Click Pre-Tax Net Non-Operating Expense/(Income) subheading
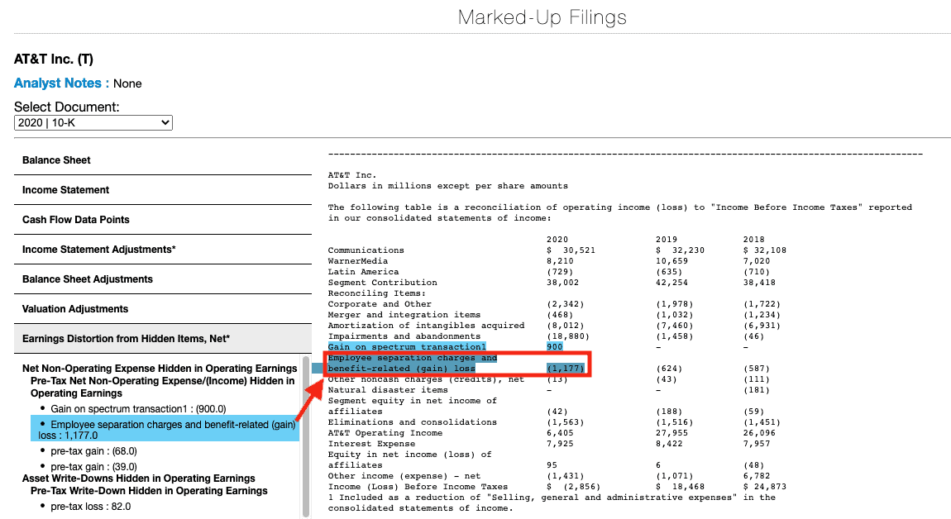The width and height of the screenshot is (951, 519). (163, 387)
